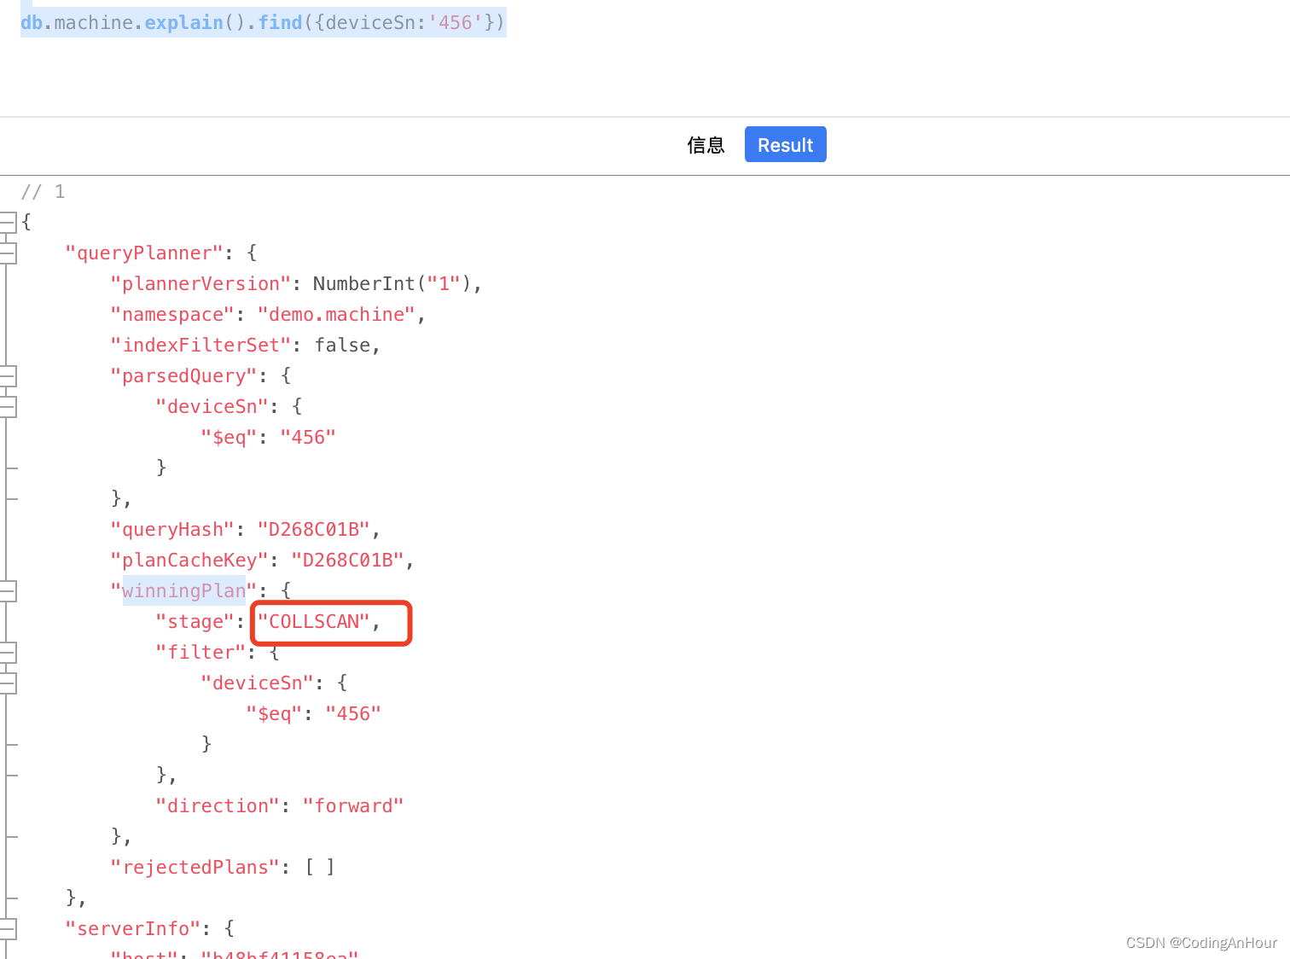This screenshot has width=1290, height=959.
Task: Click the "forward" value
Action: coord(353,806)
